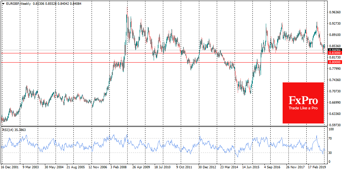The image size is (343, 171).
Task: Select the 30 Dec 2012 date label
Action: 207,168
